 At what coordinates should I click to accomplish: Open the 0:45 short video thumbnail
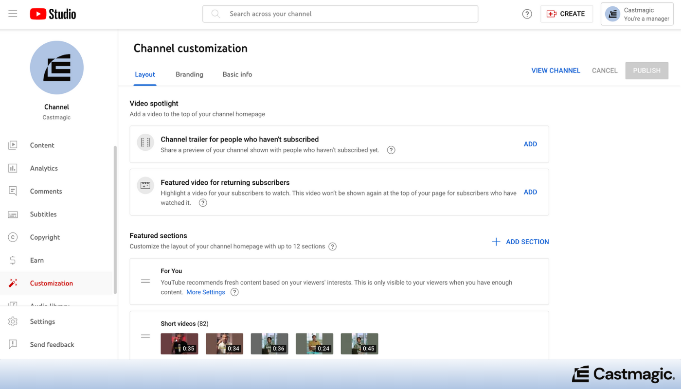359,344
